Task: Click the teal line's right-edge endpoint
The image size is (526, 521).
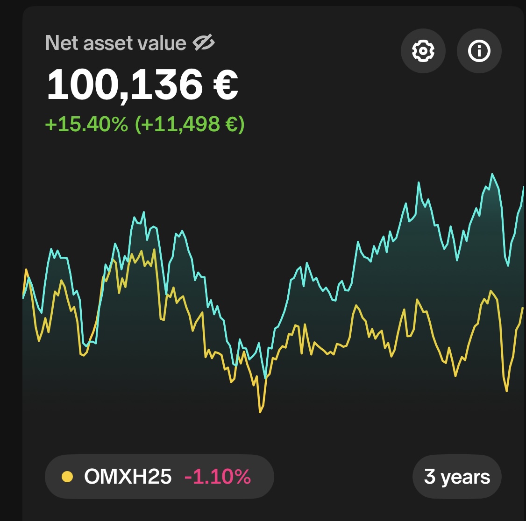Action: pos(523,188)
